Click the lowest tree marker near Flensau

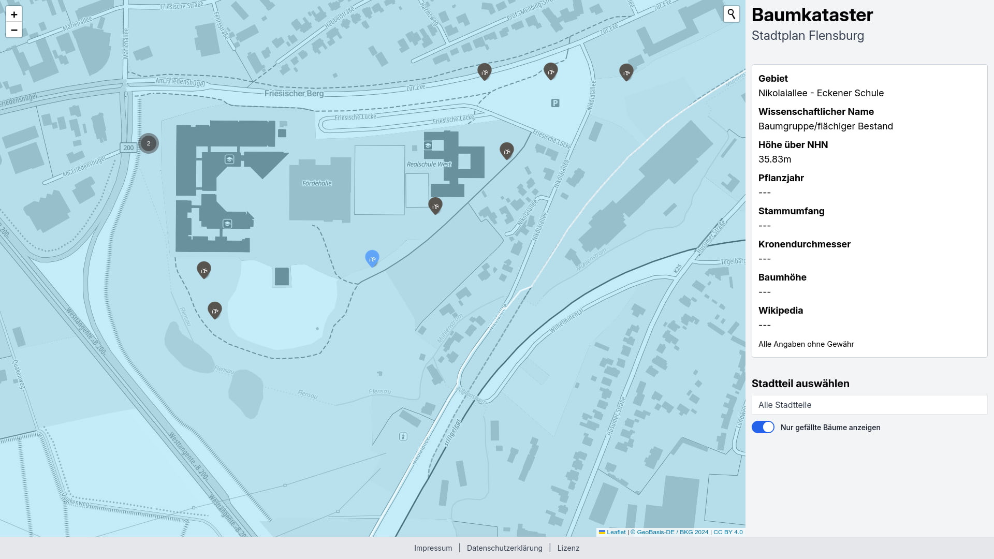pyautogui.click(x=214, y=310)
